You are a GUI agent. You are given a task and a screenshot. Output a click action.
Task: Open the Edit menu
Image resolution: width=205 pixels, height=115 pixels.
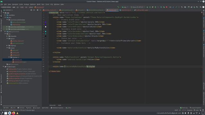point(5,4)
